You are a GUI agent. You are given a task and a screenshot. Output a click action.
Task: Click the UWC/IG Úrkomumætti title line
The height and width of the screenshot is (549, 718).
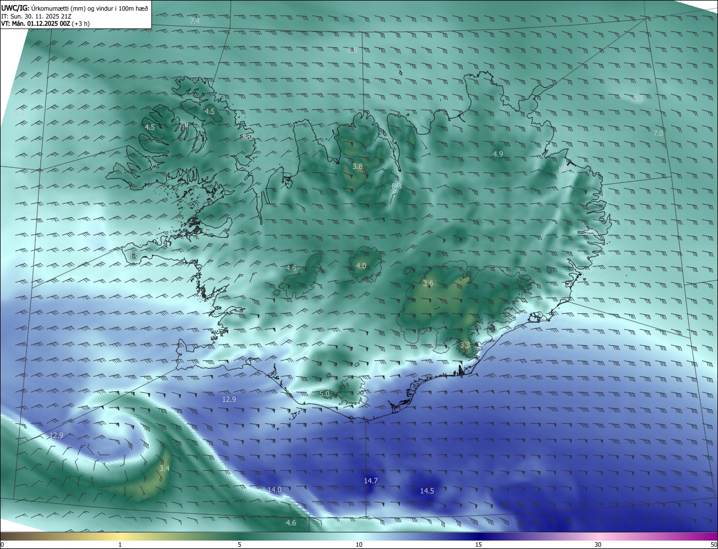pyautogui.click(x=75, y=8)
